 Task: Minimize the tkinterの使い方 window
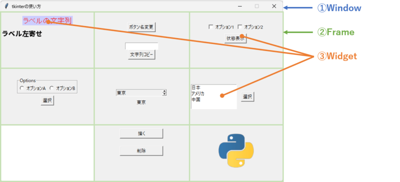(x=240, y=6)
